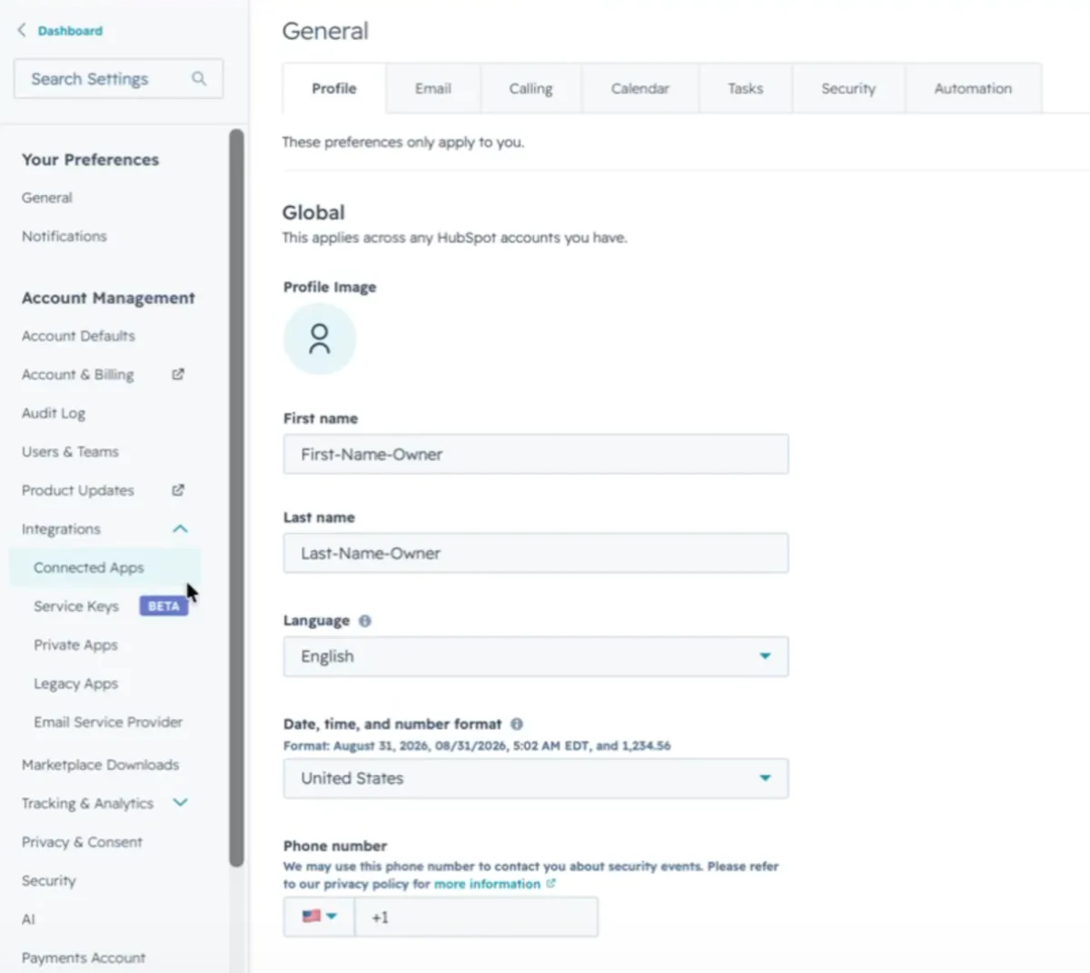Open Notifications preferences
The image size is (1090, 973).
click(64, 236)
